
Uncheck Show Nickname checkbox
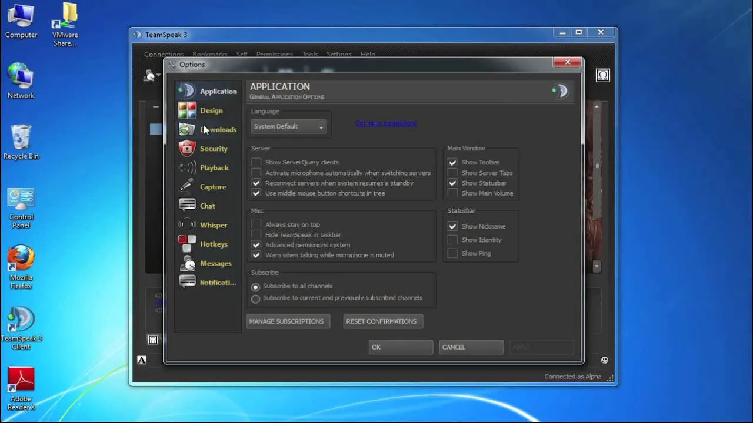452,226
